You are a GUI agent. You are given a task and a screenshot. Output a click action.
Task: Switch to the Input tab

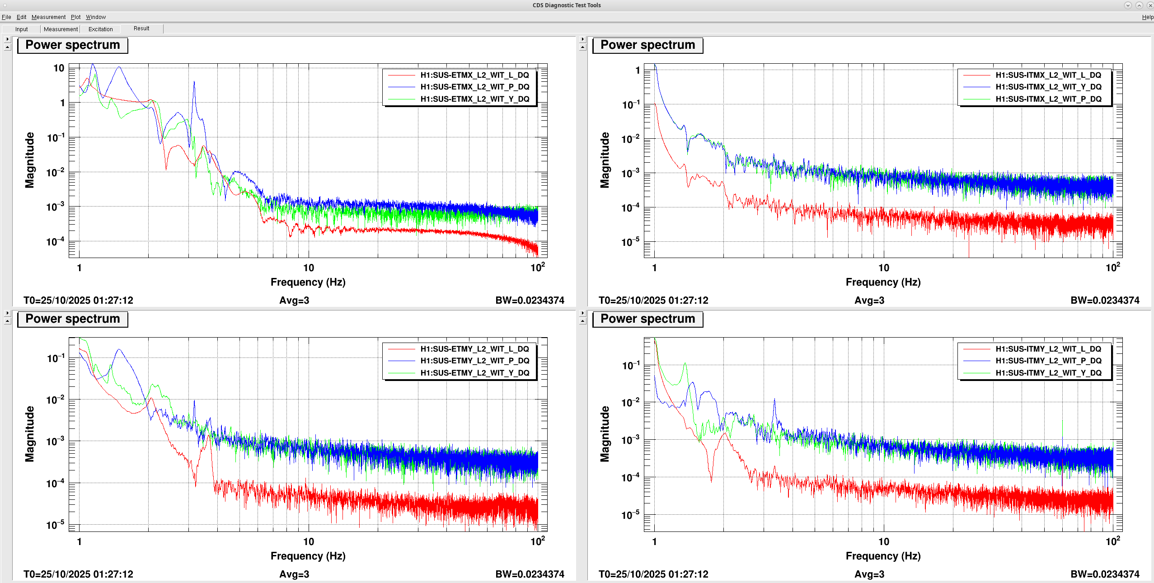[21, 29]
